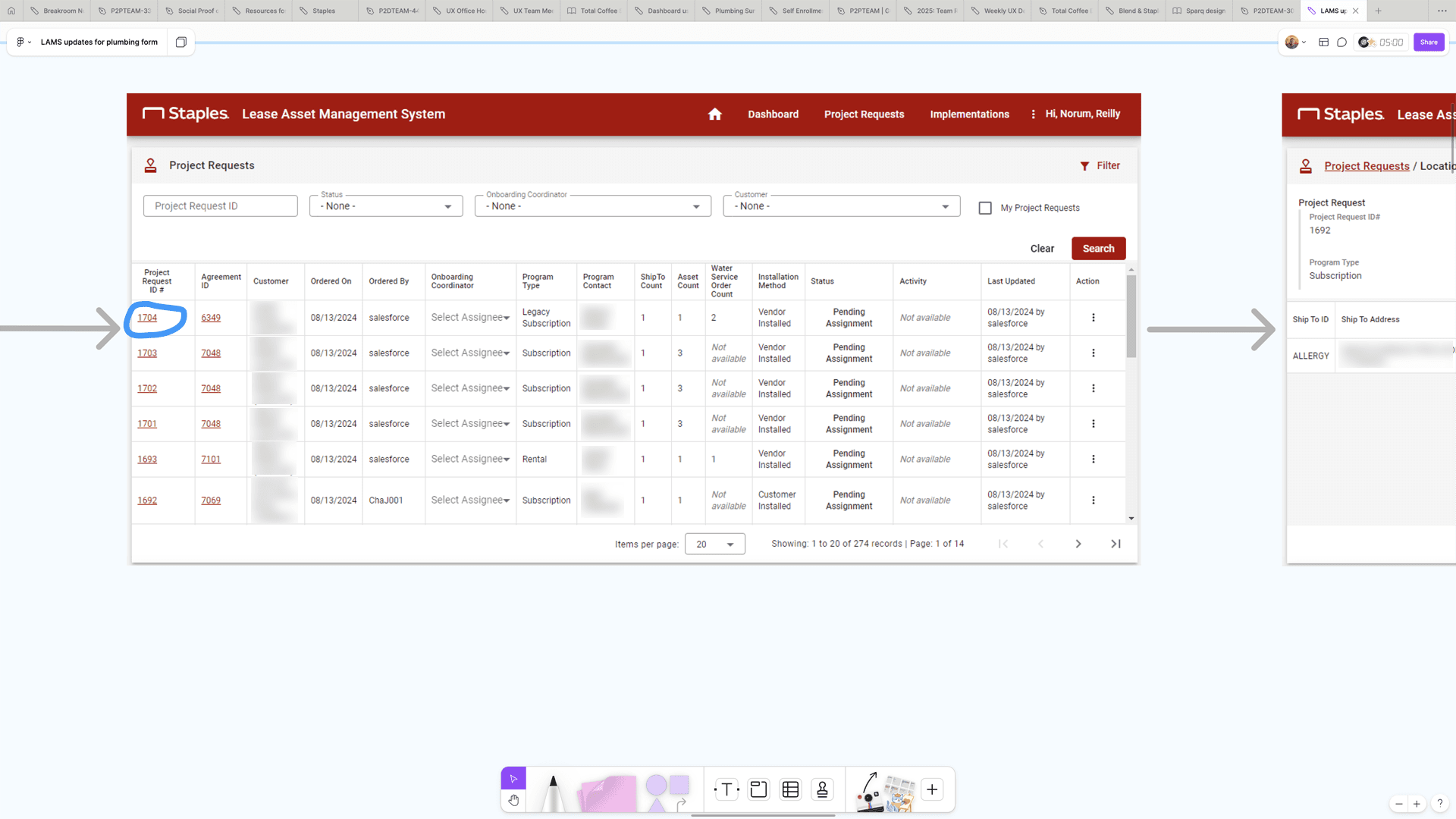1456x819 pixels.
Task: Click the LAMS home icon in red header
Action: pos(714,115)
